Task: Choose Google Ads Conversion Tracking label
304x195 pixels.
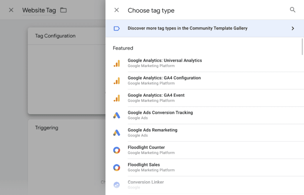Action: [x=160, y=113]
